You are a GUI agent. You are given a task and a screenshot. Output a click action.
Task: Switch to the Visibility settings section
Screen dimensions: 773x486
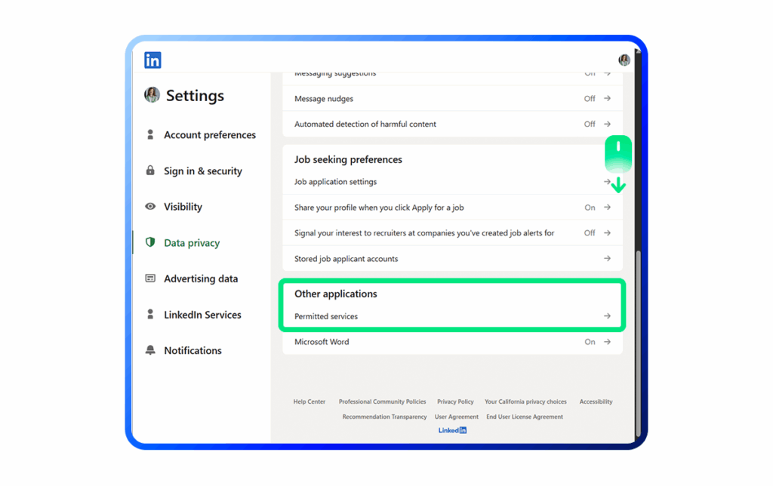pos(183,207)
